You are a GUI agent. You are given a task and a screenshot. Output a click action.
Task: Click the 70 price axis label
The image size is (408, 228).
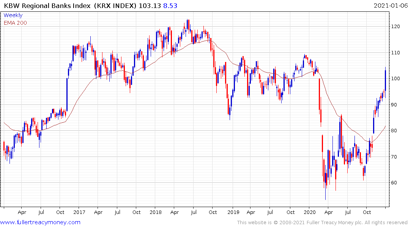point(394,157)
